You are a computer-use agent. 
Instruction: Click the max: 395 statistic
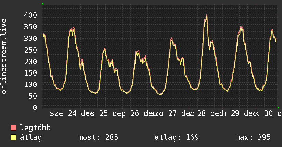pyautogui.click(x=253, y=137)
